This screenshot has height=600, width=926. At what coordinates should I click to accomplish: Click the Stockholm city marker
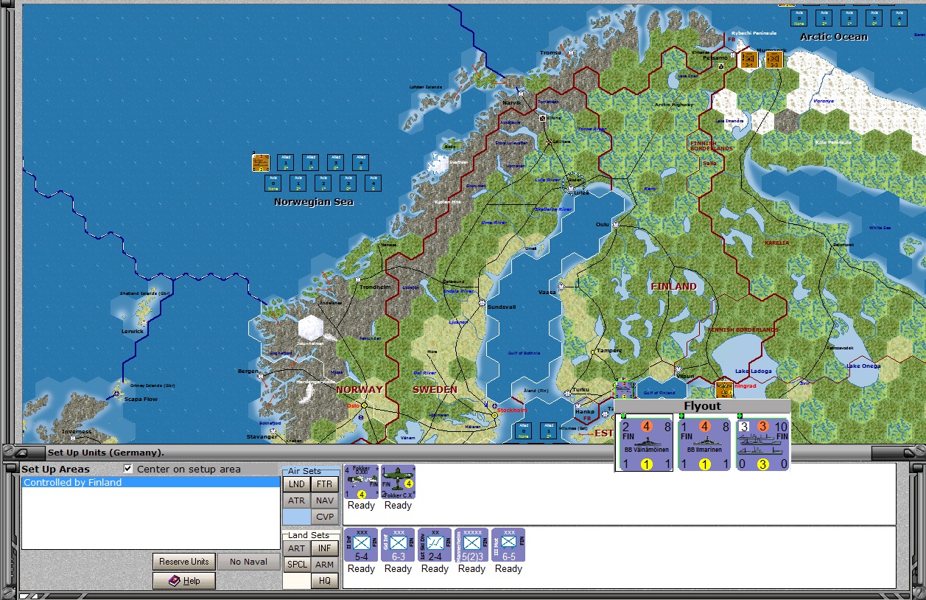(x=494, y=415)
